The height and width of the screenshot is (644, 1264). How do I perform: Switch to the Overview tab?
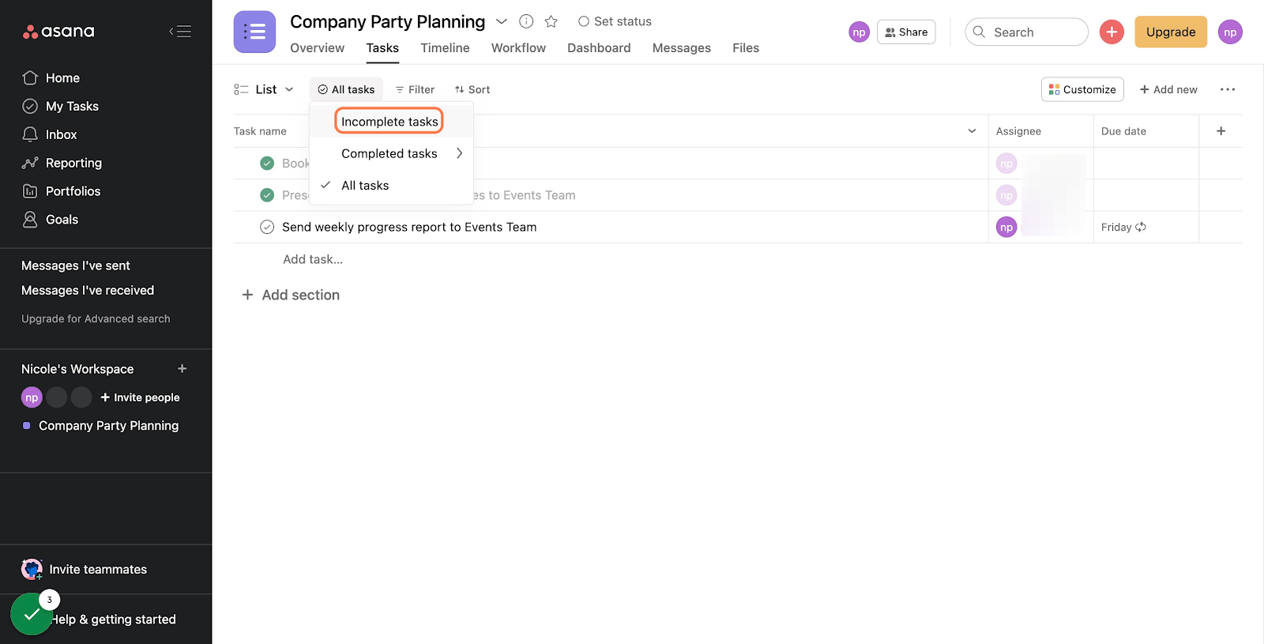[x=317, y=47]
